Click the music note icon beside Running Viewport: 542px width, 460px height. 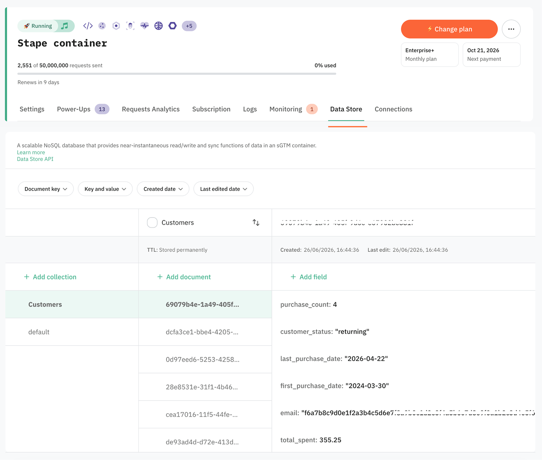click(x=65, y=26)
